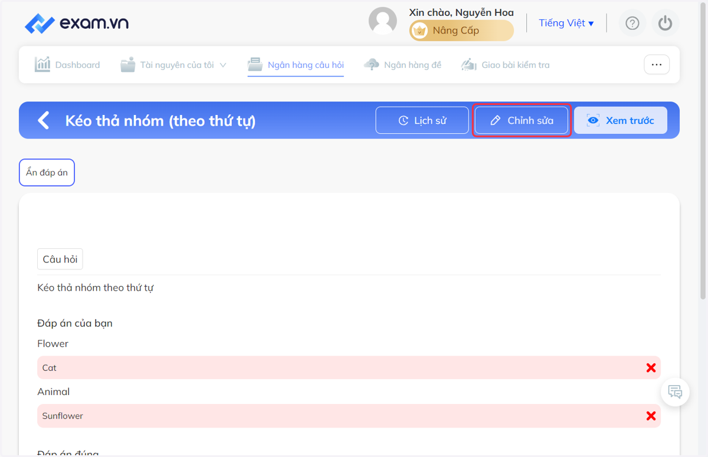Open the three-dots more menu

[x=657, y=65]
